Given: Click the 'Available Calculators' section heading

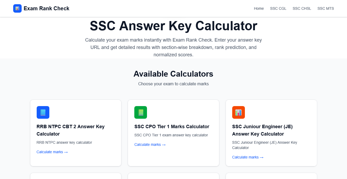Looking at the screenshot, I should [x=173, y=74].
